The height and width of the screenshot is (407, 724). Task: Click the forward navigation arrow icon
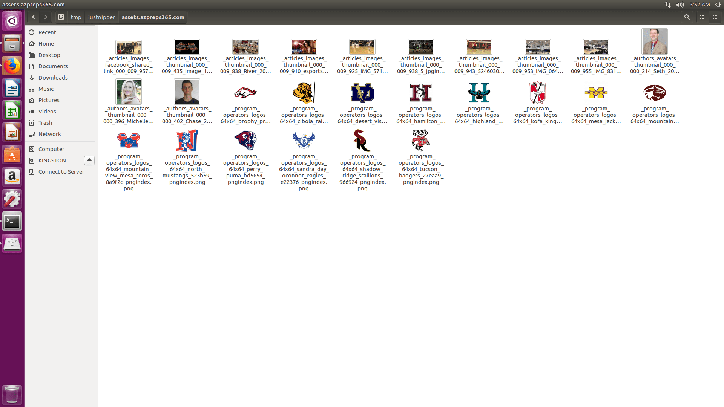[x=45, y=17]
